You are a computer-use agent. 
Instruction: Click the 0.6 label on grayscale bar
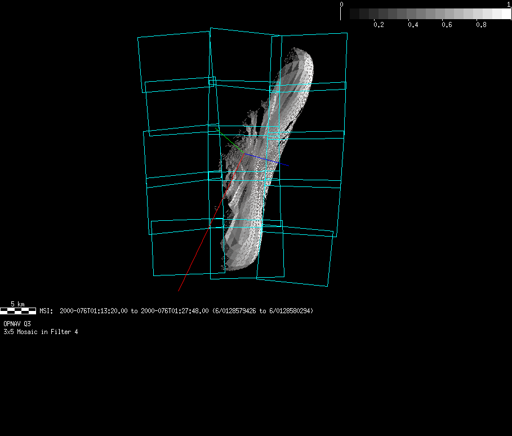click(447, 25)
